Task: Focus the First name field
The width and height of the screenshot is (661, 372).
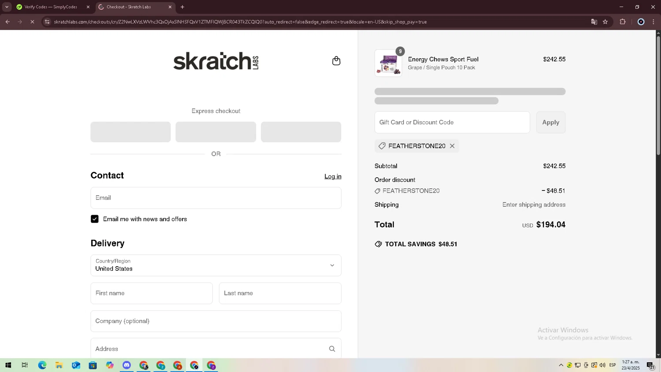Action: coord(152,293)
